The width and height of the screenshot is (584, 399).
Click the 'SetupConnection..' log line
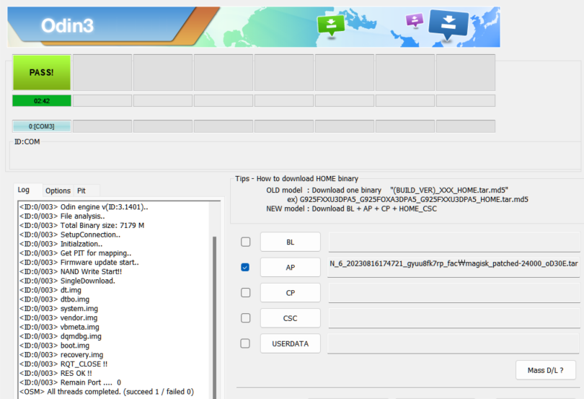(x=70, y=234)
